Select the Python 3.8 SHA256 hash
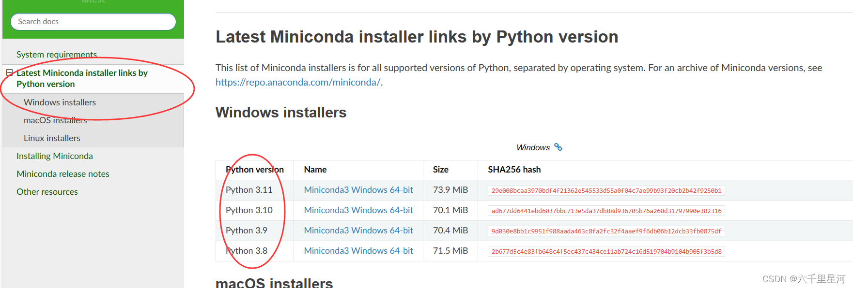The height and width of the screenshot is (288, 853). (x=606, y=252)
